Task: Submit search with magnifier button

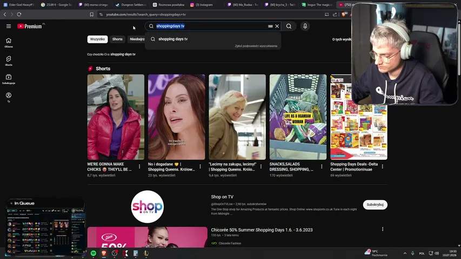Action: (x=289, y=26)
